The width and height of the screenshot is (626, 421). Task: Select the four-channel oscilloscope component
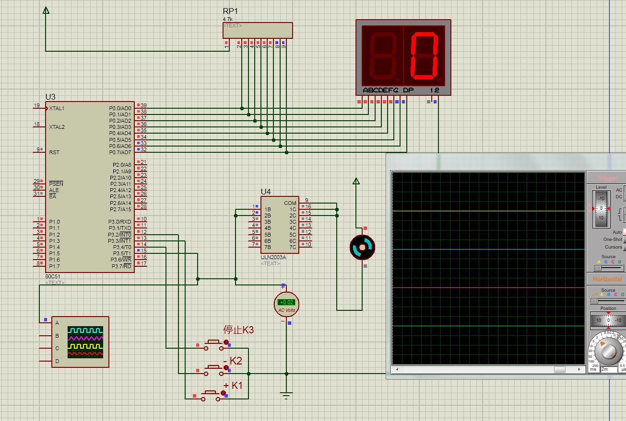[81, 342]
